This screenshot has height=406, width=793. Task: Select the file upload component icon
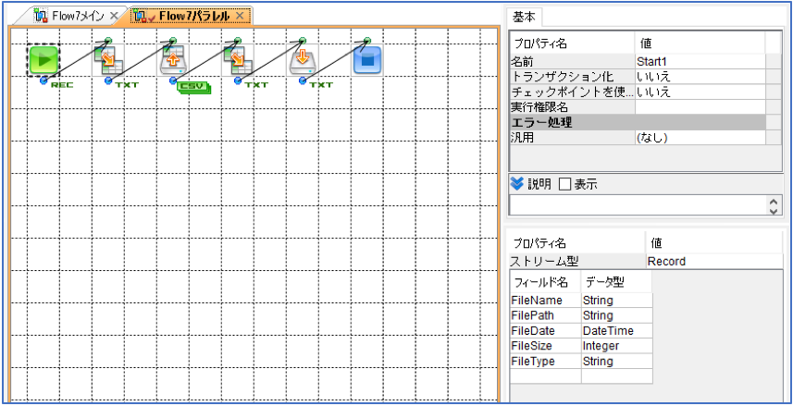click(173, 60)
